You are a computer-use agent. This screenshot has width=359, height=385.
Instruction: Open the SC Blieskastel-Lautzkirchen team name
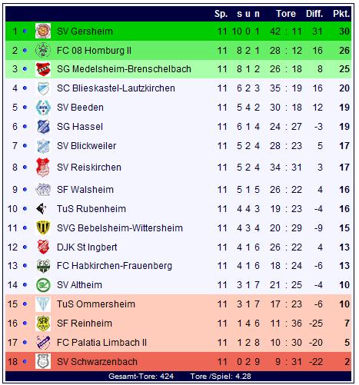(x=116, y=88)
